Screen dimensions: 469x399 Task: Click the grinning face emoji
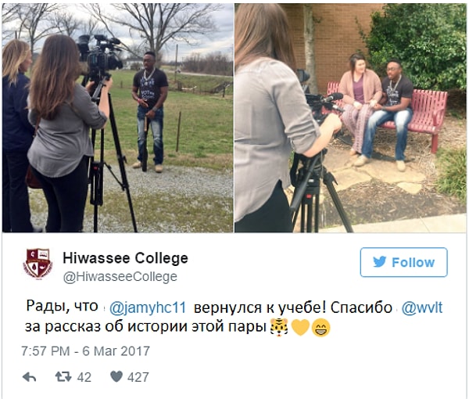click(x=321, y=328)
